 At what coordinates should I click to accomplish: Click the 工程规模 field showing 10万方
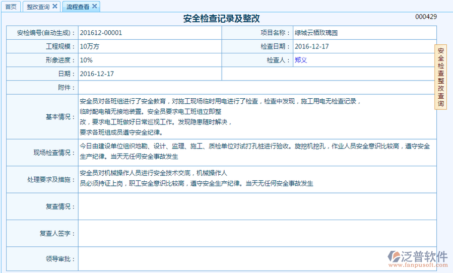point(90,46)
